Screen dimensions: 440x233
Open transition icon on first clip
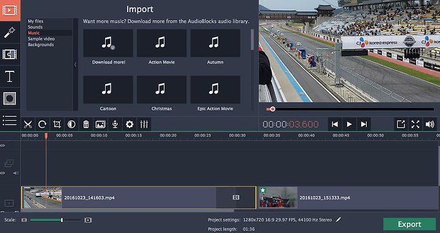(x=237, y=198)
